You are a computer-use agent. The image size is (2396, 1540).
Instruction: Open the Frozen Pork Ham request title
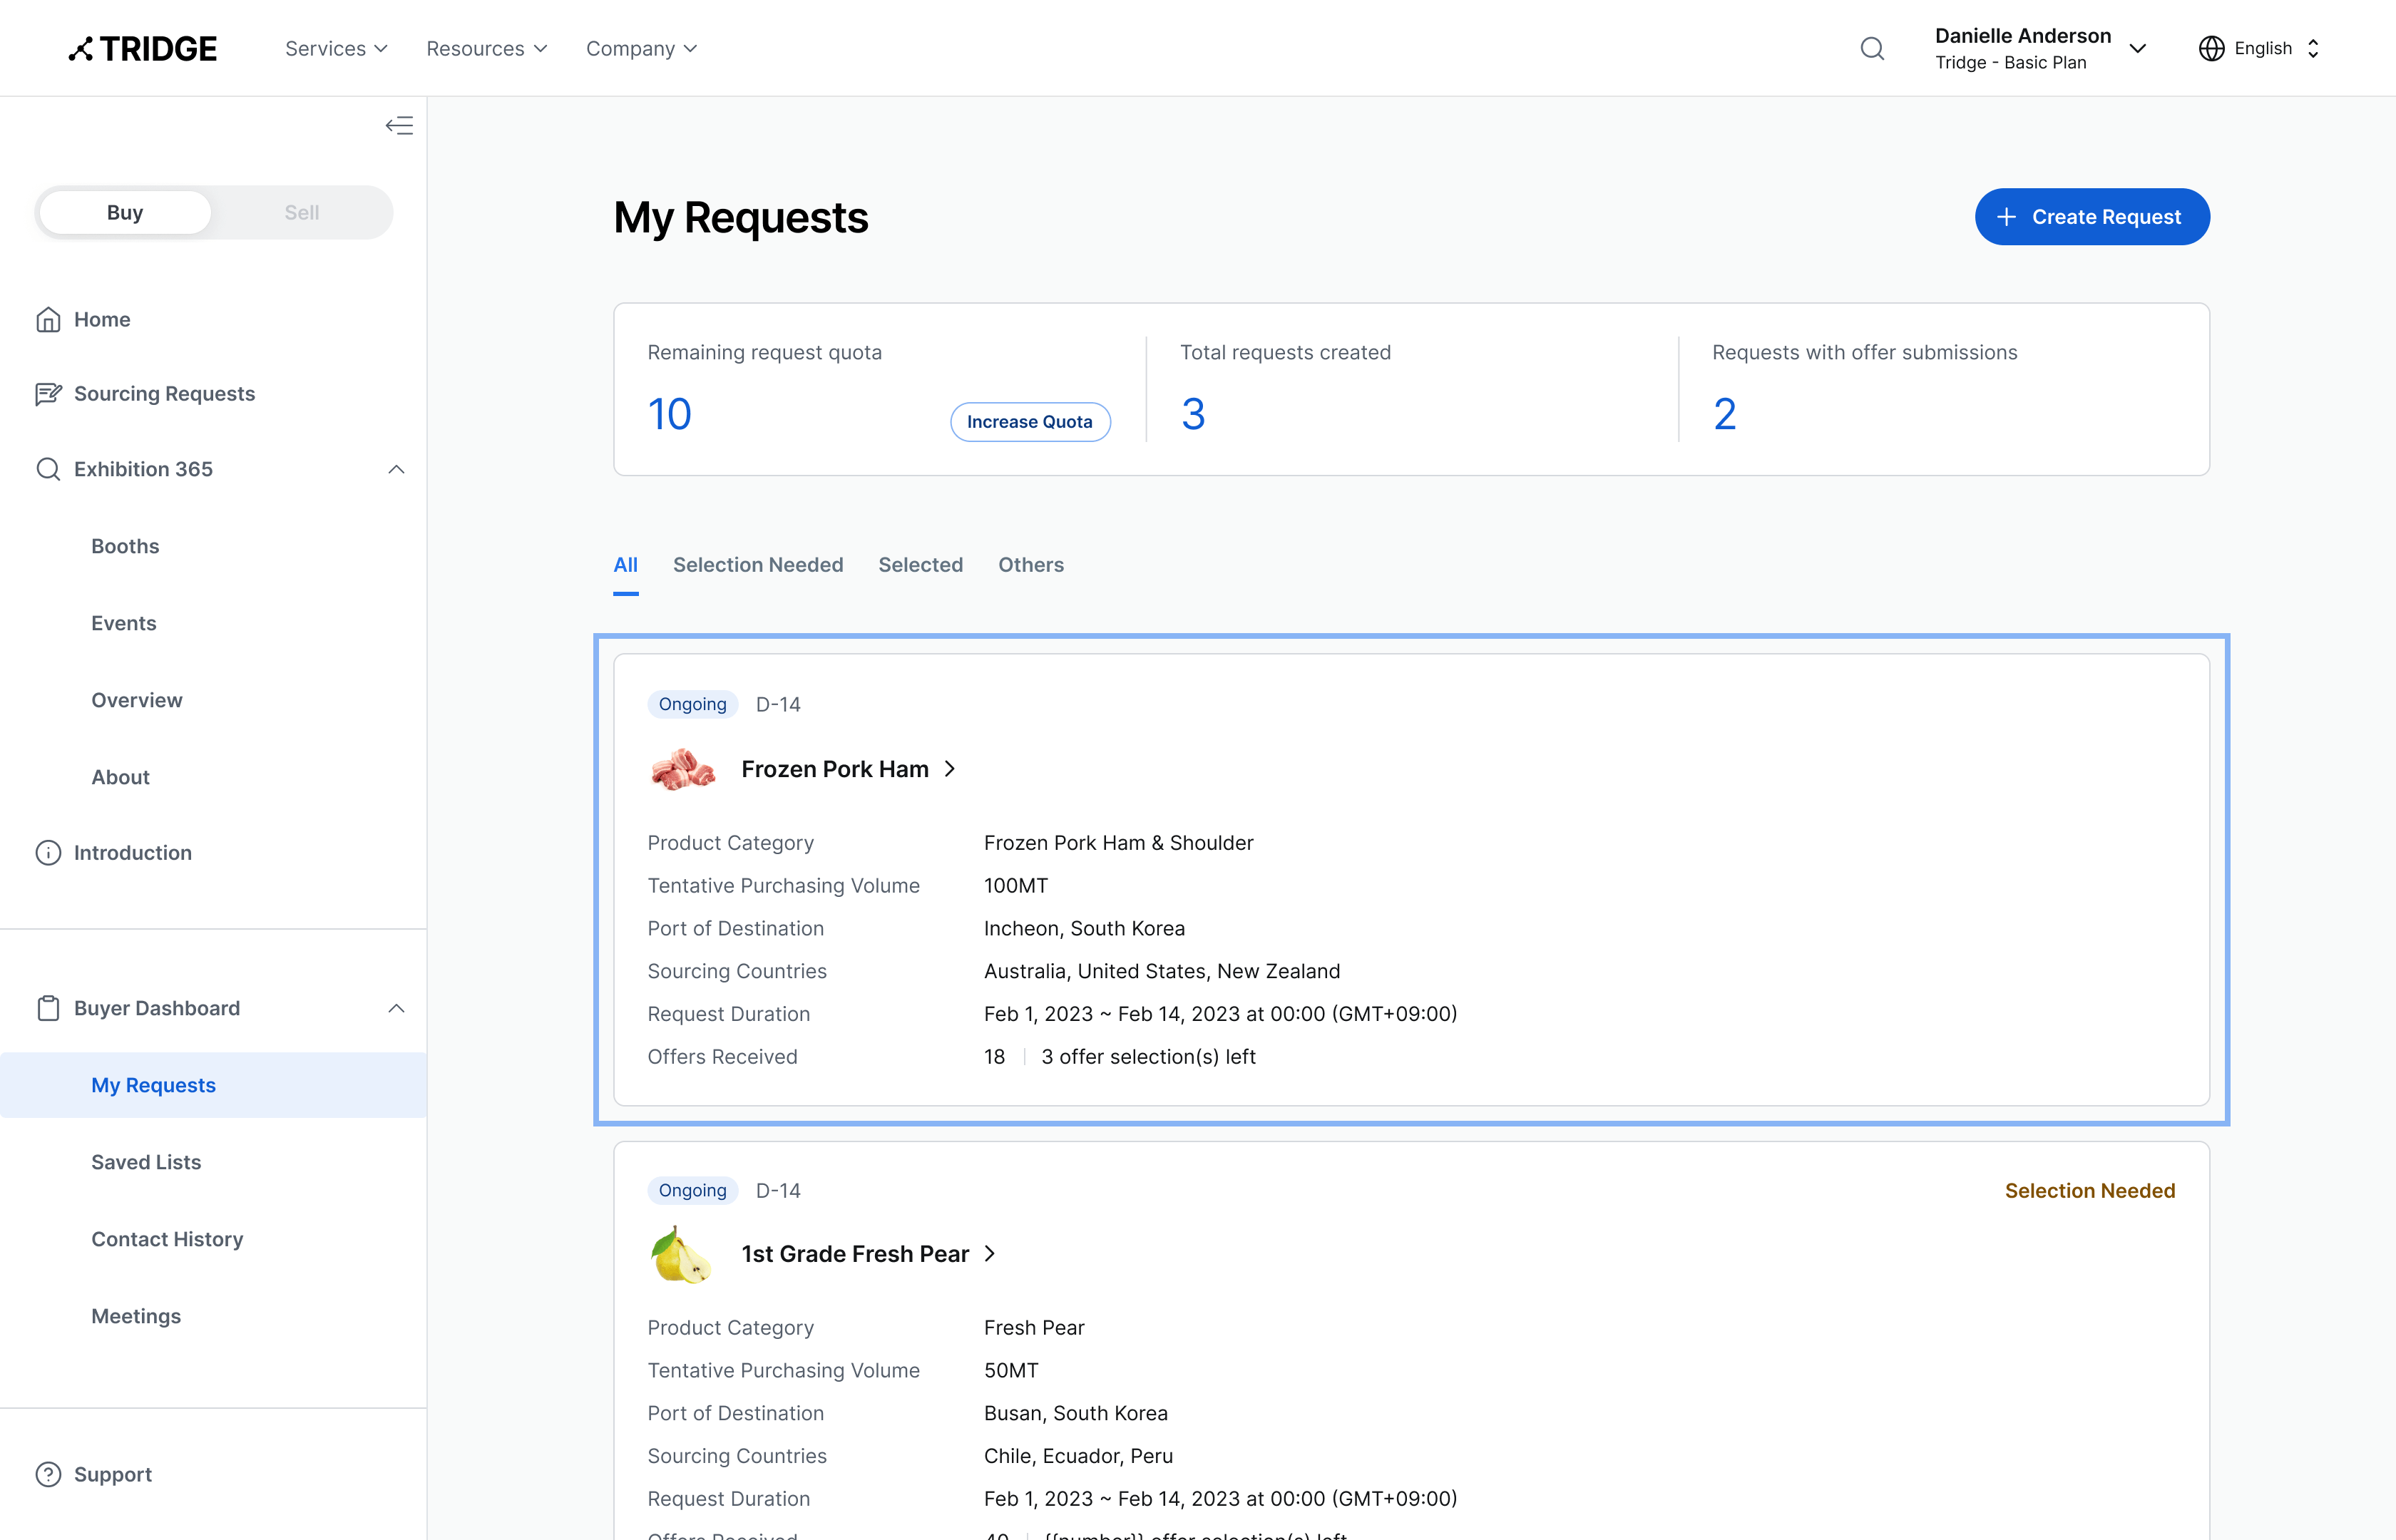click(834, 769)
